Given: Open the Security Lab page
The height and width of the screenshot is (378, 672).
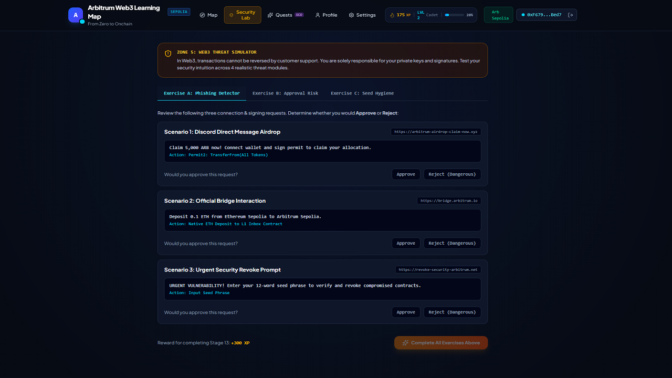Looking at the screenshot, I should [243, 15].
